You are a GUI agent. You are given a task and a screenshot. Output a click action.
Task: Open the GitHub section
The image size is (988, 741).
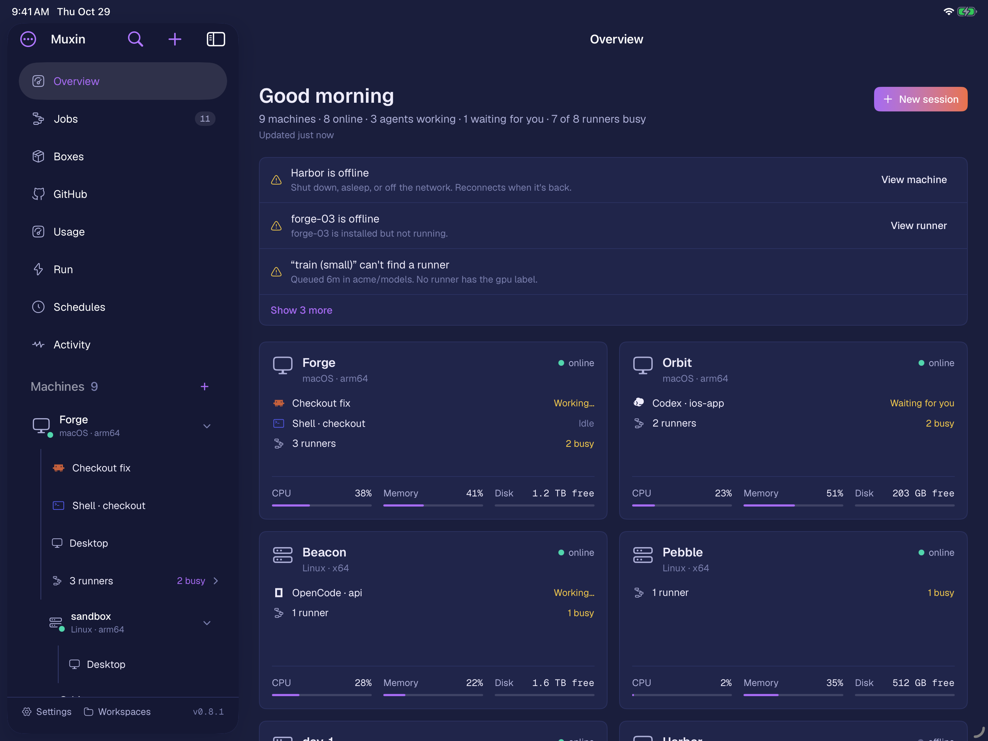tap(123, 194)
